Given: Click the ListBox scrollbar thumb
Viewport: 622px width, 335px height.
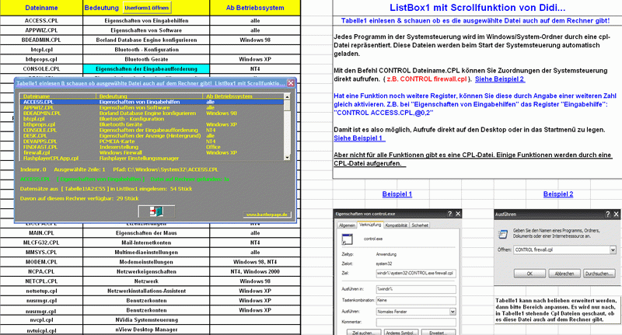Looking at the screenshot, I should (287, 105).
